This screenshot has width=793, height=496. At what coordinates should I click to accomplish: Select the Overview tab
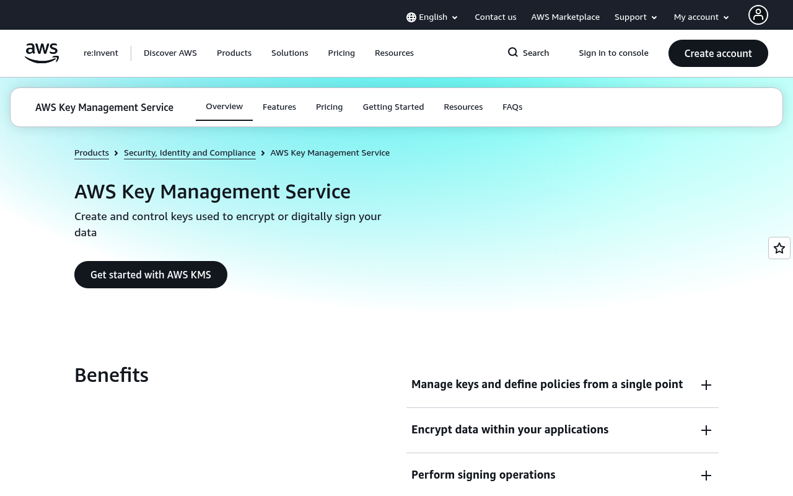(x=224, y=107)
